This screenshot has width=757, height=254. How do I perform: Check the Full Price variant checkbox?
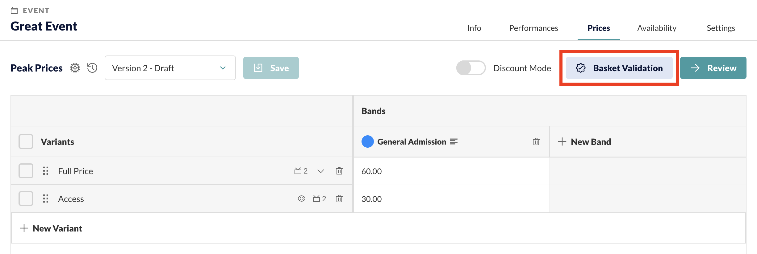pos(26,171)
